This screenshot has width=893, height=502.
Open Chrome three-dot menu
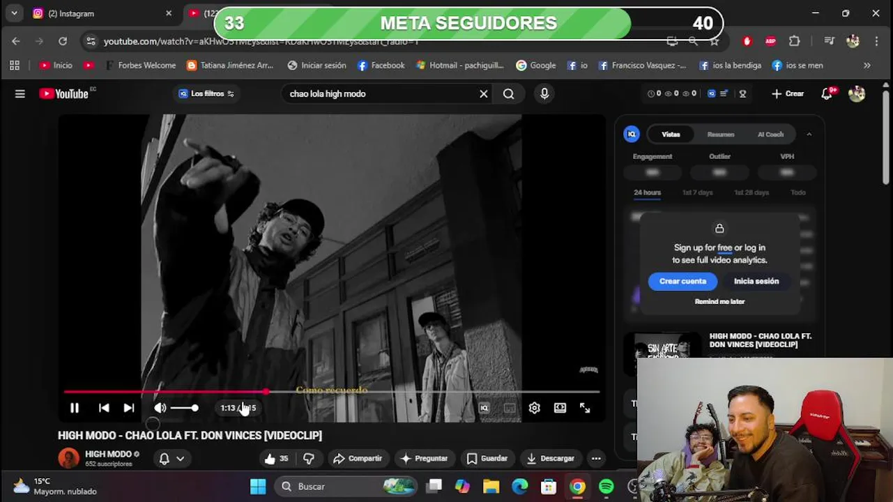[x=876, y=41]
